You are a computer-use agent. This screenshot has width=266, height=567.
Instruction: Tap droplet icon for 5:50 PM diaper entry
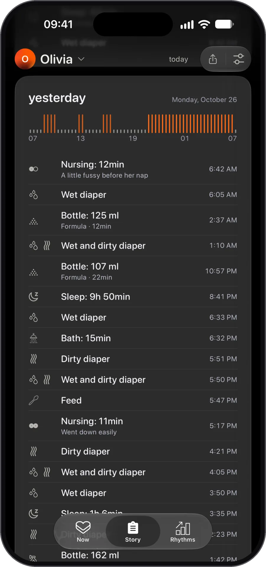point(33,380)
